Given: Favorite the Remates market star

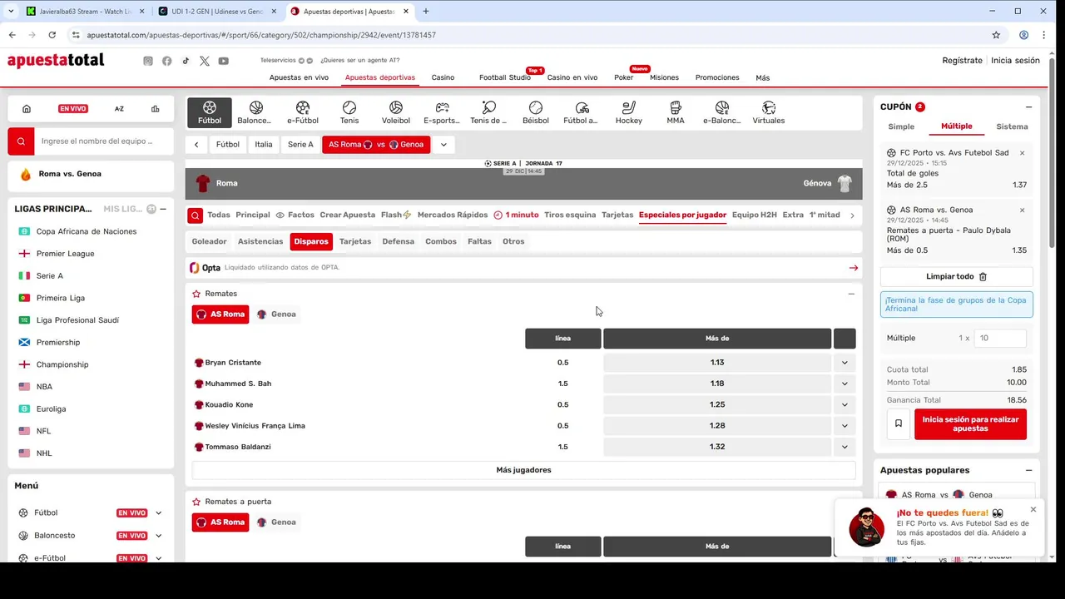Looking at the screenshot, I should pos(196,294).
